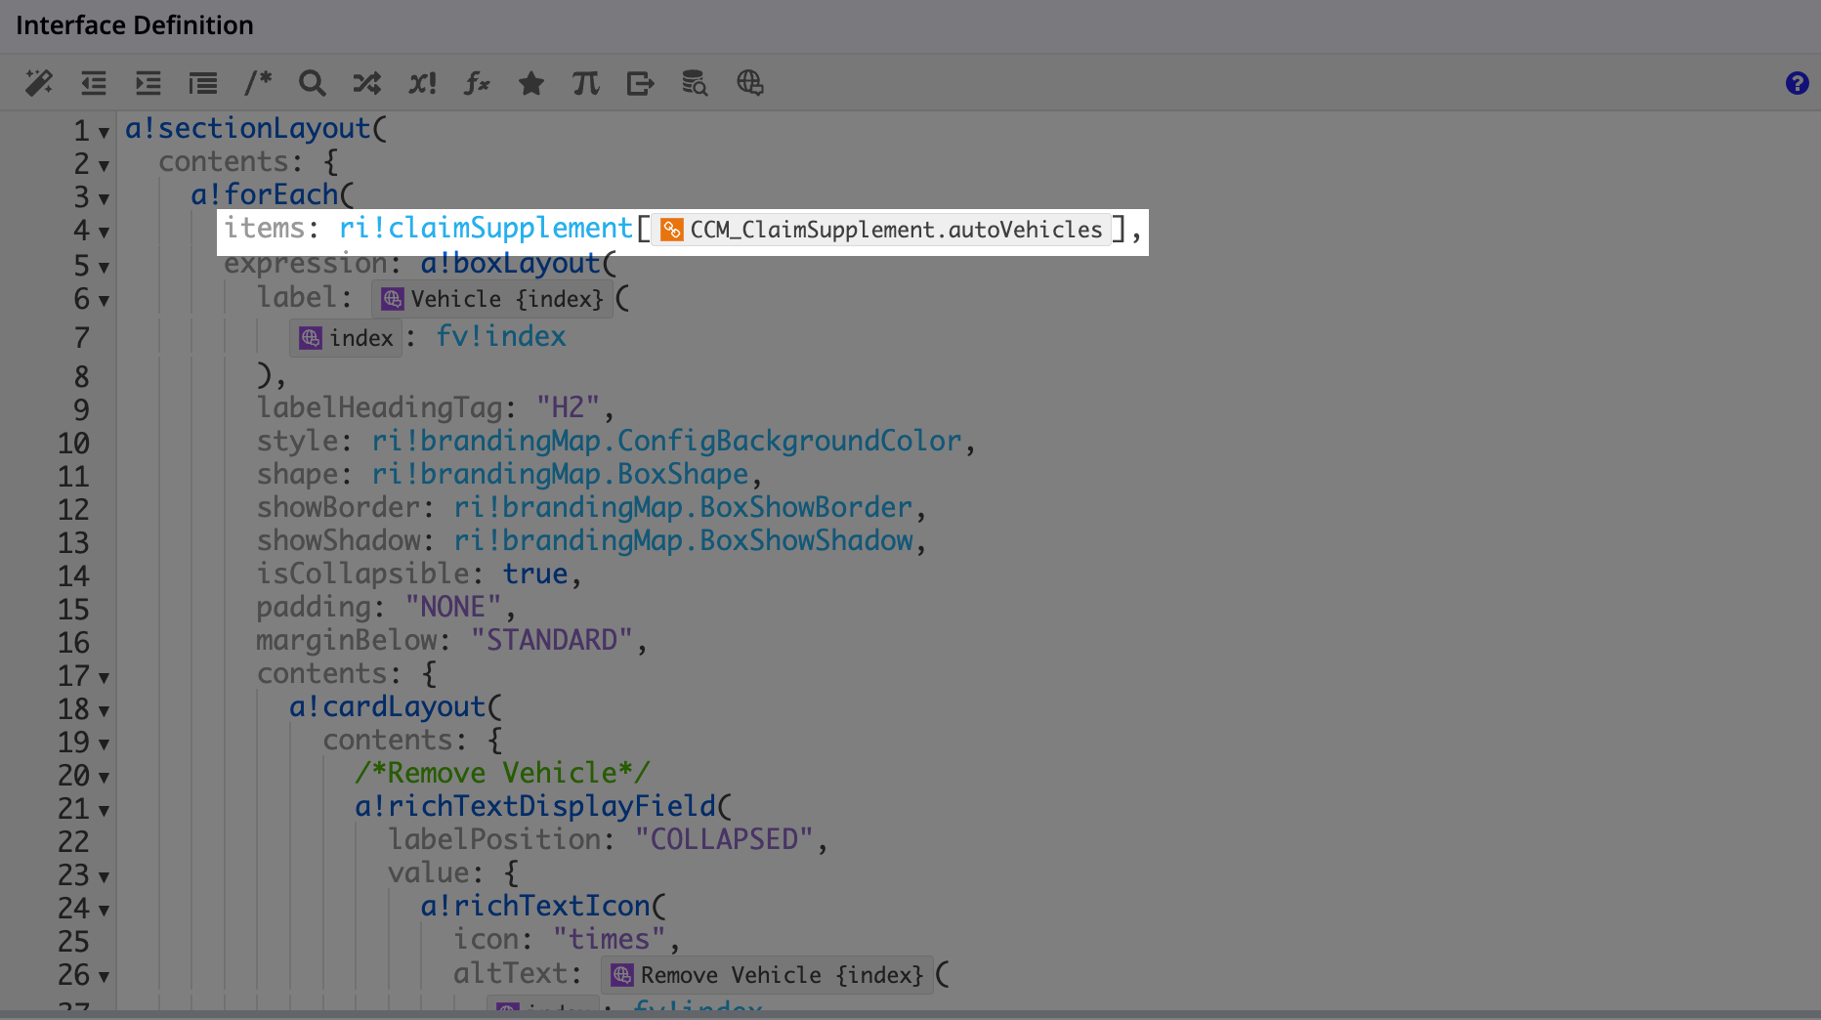Click ri!brandingMap.ConfigBackgroundColor on the style line
The image size is (1821, 1020).
tap(666, 441)
